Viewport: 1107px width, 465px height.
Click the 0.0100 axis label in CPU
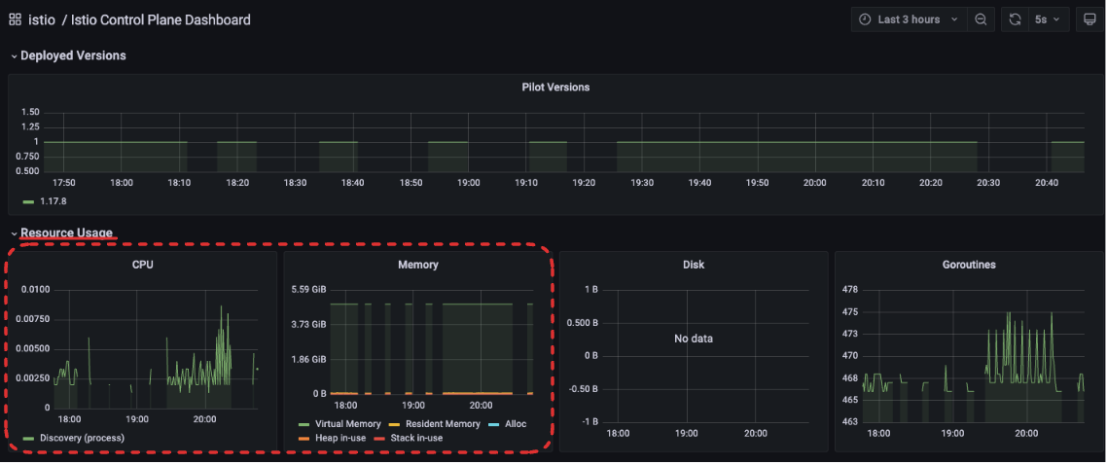pyautogui.click(x=35, y=289)
